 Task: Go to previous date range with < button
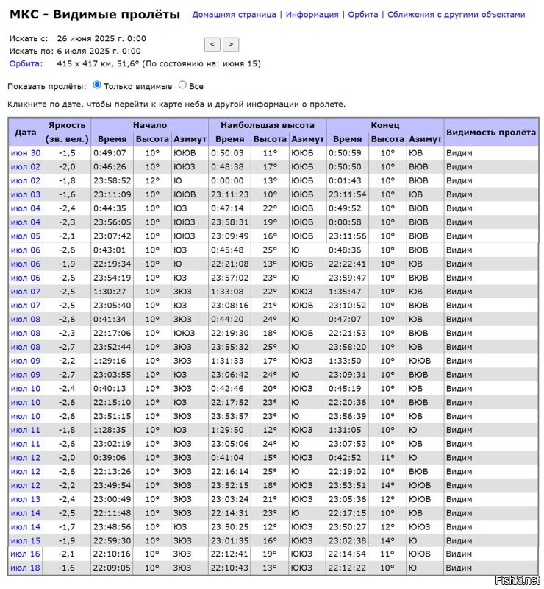[x=212, y=44]
